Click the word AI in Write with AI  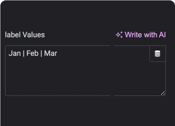162,35
